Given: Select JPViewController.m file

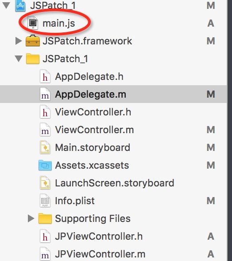Looking at the screenshot, I should [x=100, y=254].
